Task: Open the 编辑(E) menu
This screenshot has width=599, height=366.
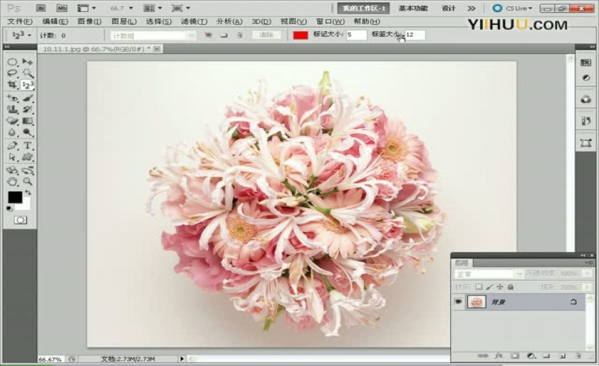Action: tap(55, 22)
